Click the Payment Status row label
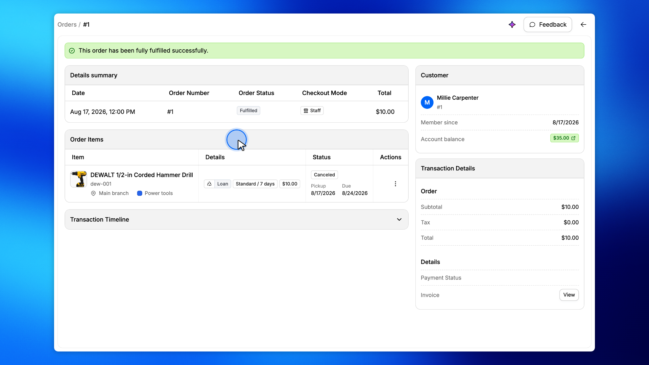The image size is (649, 365). coord(441,278)
